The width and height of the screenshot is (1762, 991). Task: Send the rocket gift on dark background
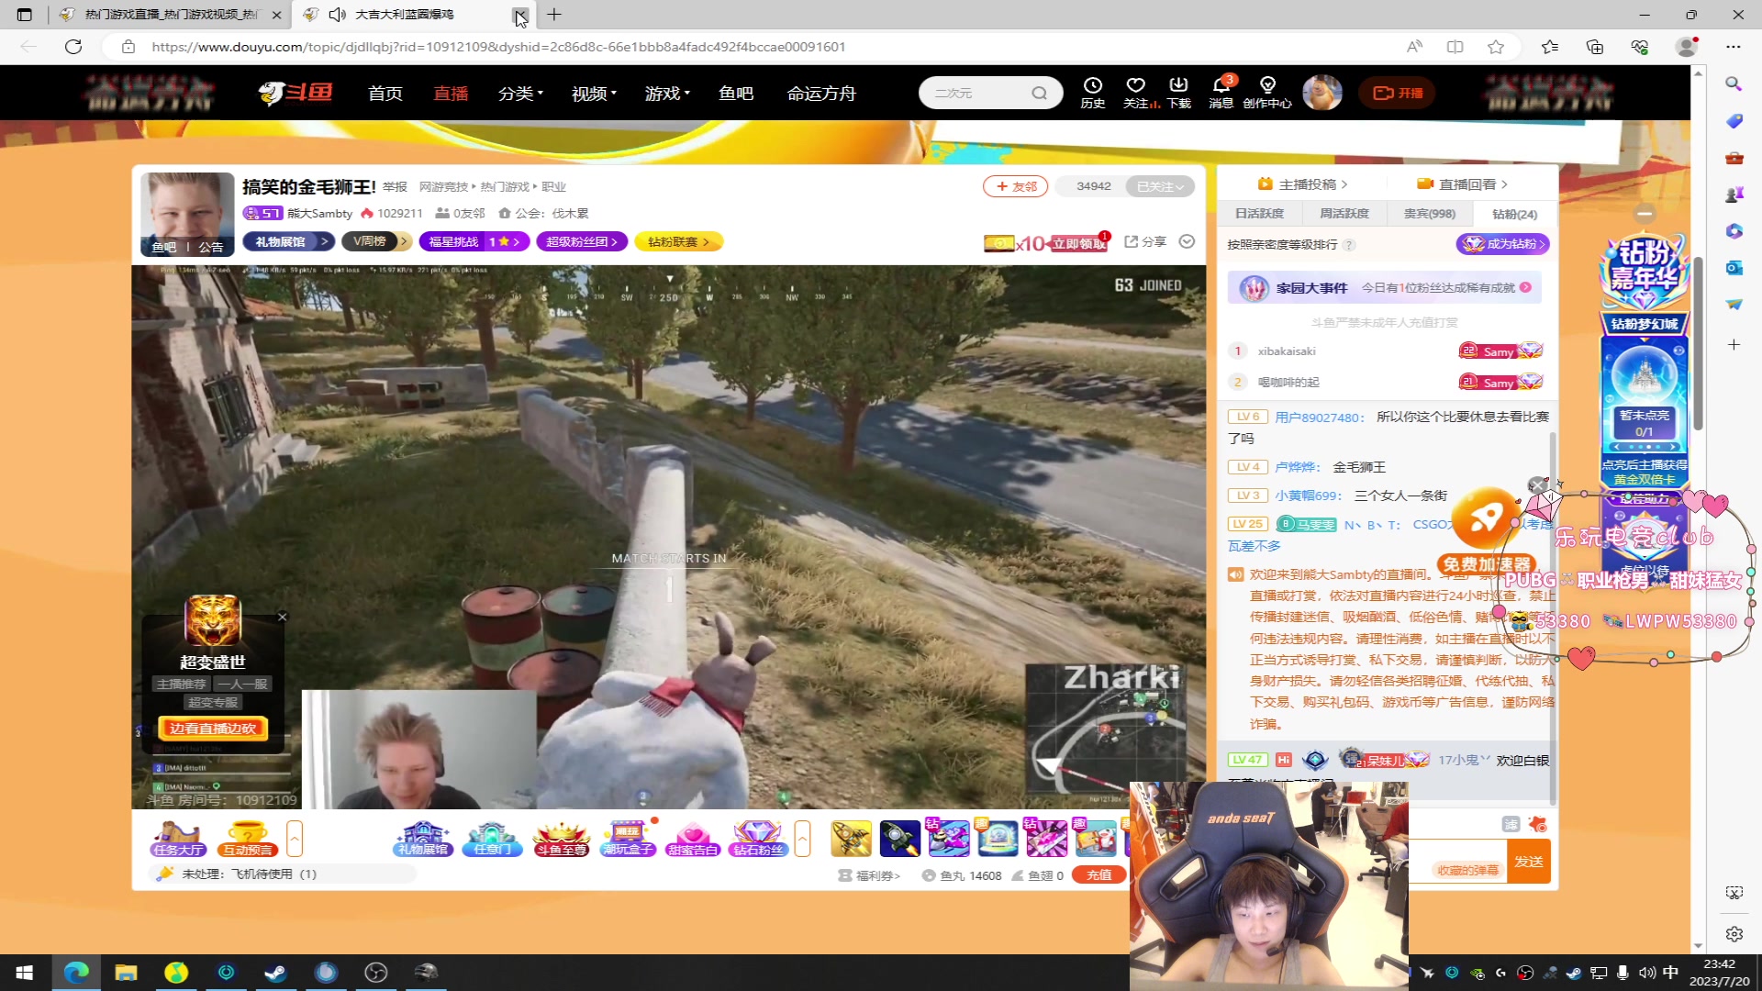coord(899,839)
